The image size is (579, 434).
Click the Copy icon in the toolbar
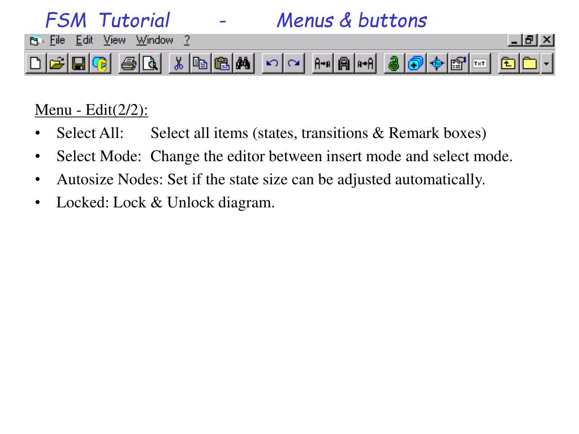(200, 64)
